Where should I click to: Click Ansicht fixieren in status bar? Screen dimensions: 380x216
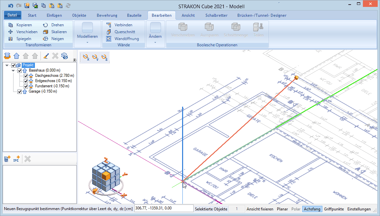click(260, 209)
